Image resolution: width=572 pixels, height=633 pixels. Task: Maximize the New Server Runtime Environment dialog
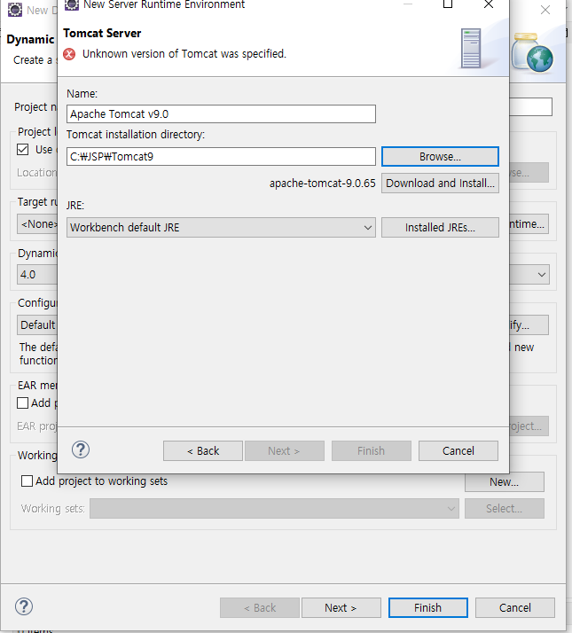(448, 4)
